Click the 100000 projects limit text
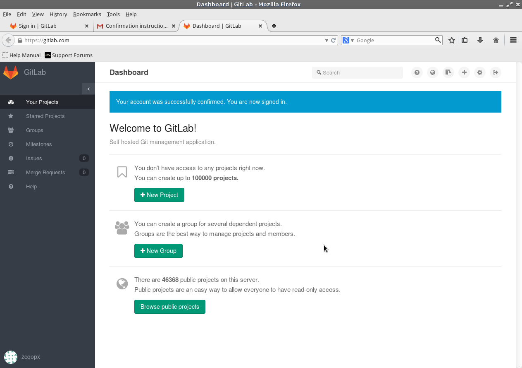522x368 pixels. click(215, 178)
